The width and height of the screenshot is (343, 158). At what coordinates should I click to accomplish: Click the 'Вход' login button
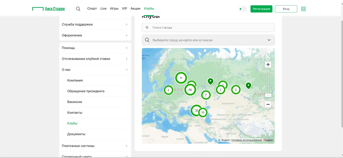pos(286,9)
